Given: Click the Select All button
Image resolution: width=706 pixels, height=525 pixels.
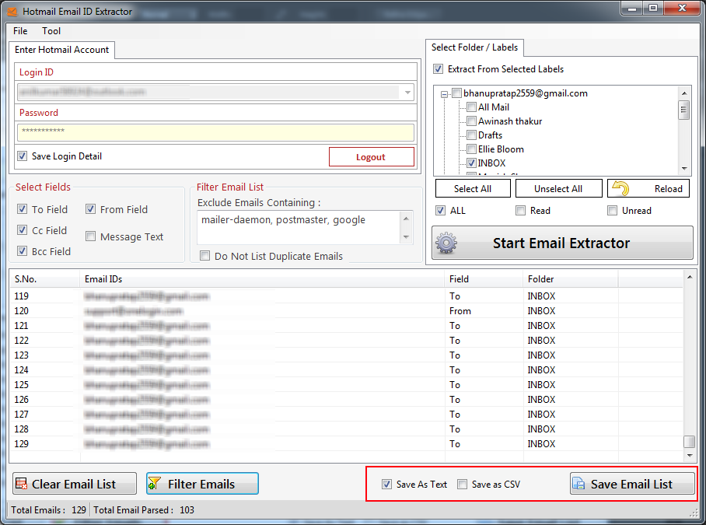Looking at the screenshot, I should 473,189.
